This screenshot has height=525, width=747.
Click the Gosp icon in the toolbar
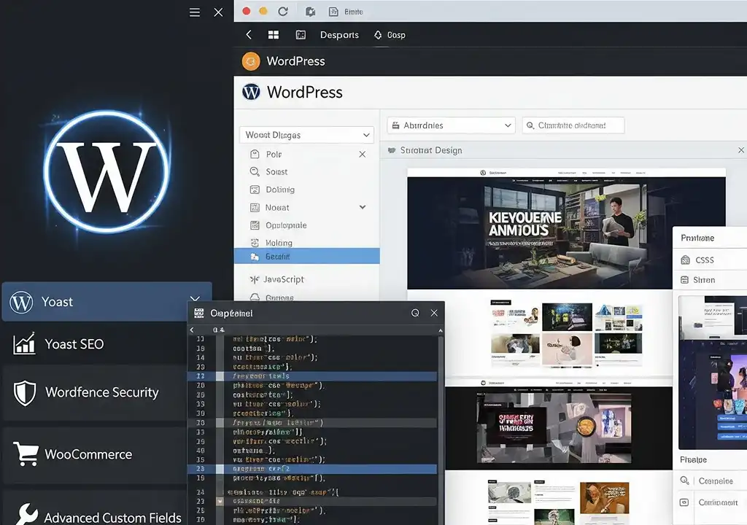coord(378,35)
